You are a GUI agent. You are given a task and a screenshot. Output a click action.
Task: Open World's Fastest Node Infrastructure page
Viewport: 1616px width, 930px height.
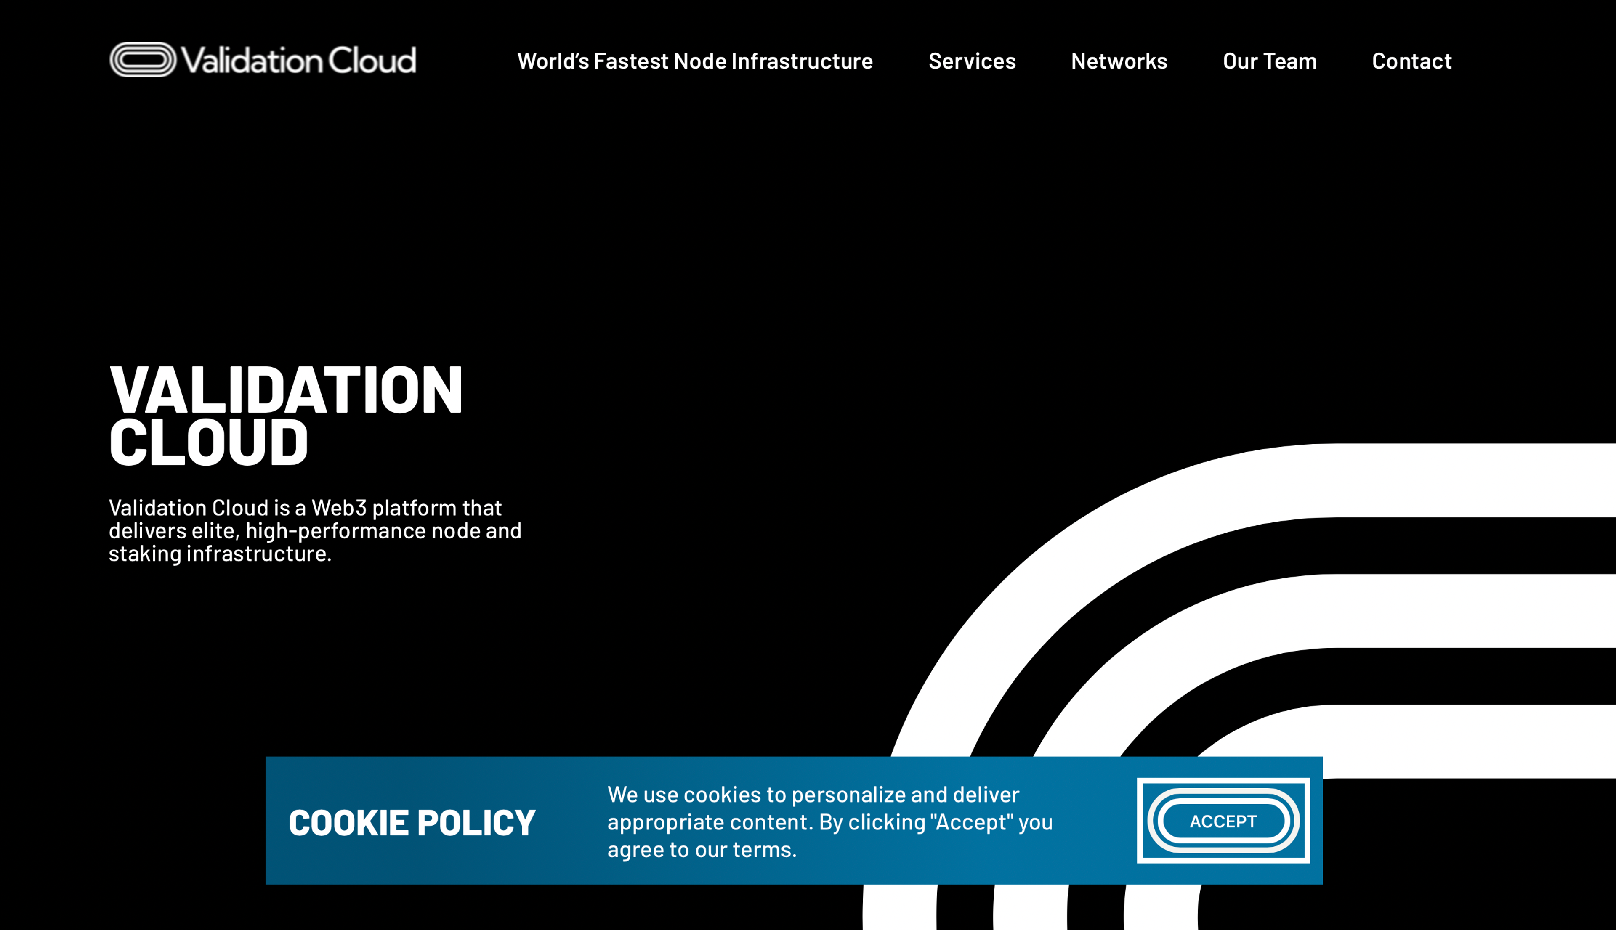tap(694, 61)
